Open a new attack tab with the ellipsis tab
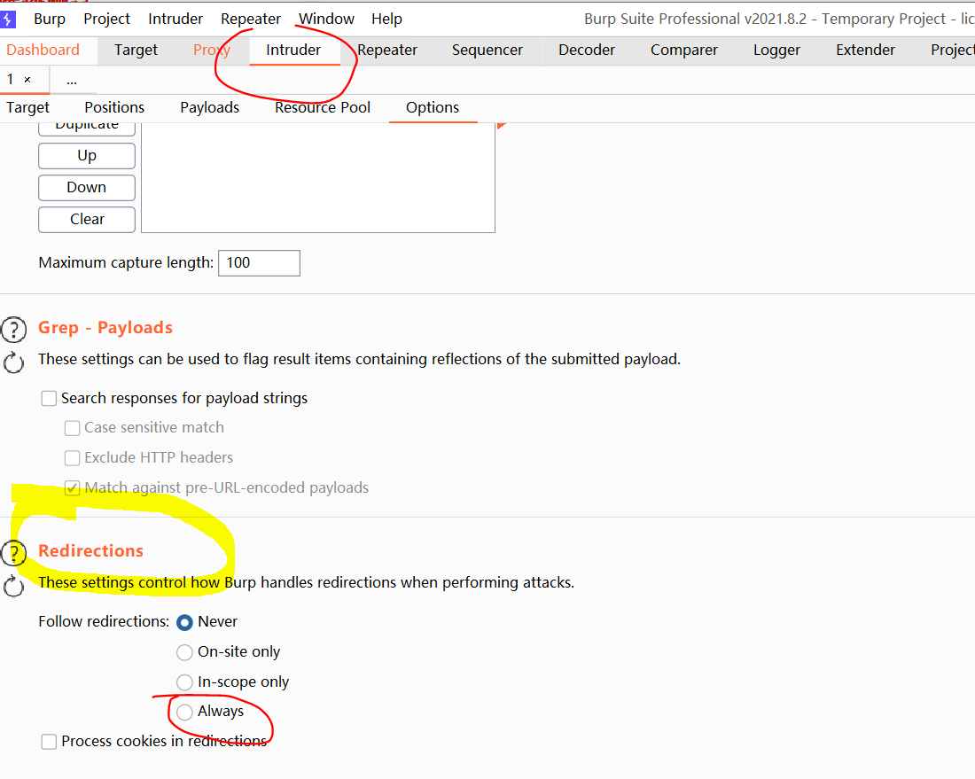 coord(72,80)
